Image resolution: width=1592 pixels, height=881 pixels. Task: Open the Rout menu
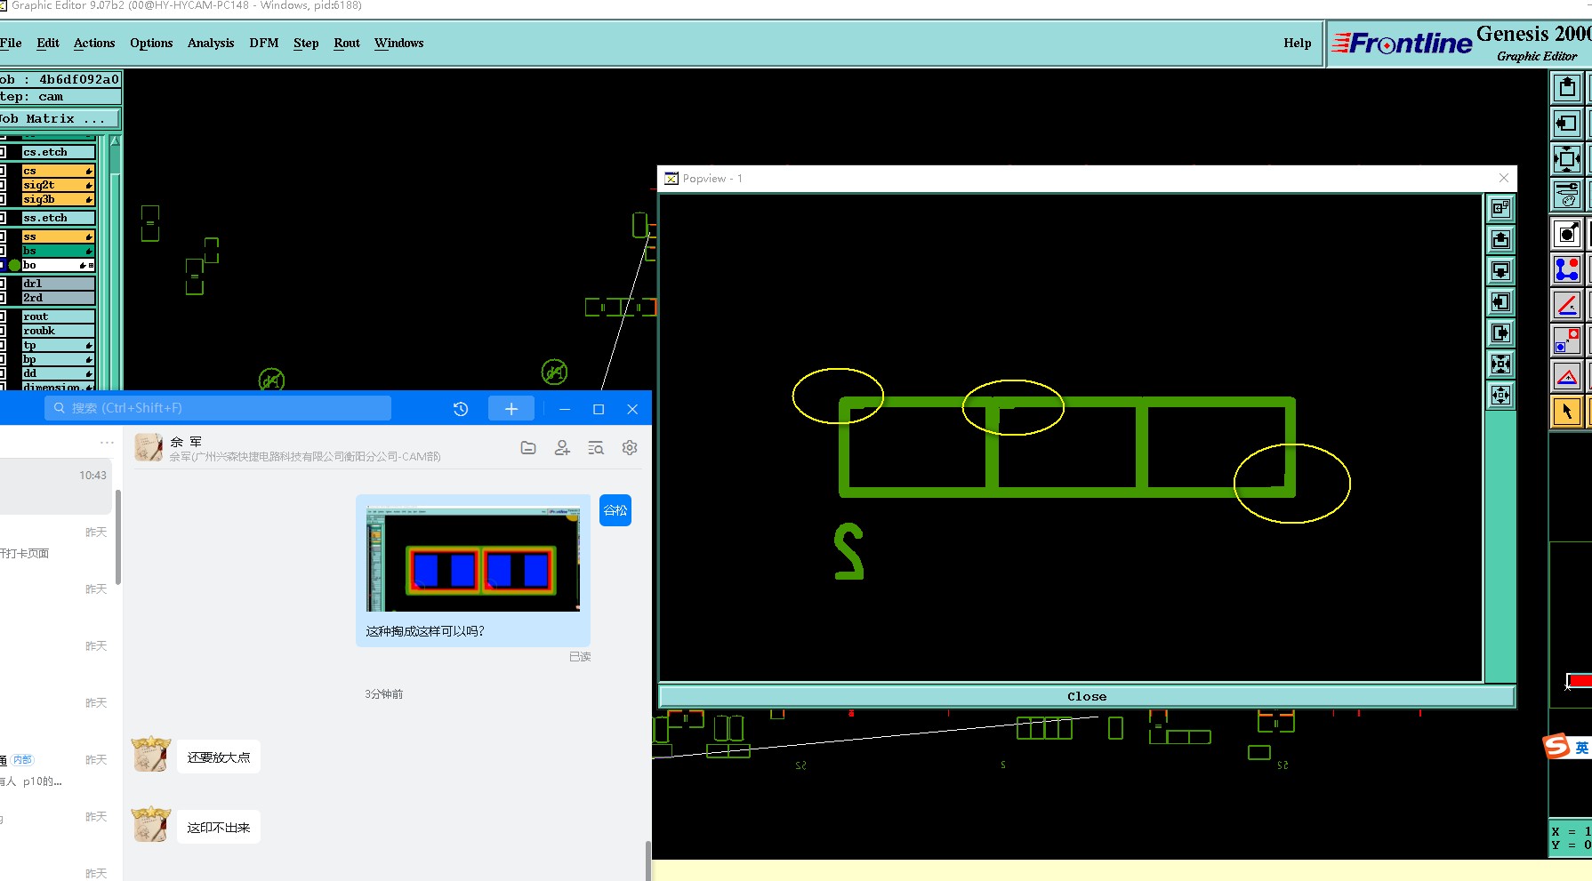(x=347, y=43)
